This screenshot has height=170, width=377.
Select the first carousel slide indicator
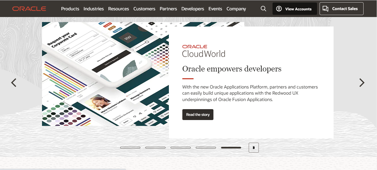[130, 148]
